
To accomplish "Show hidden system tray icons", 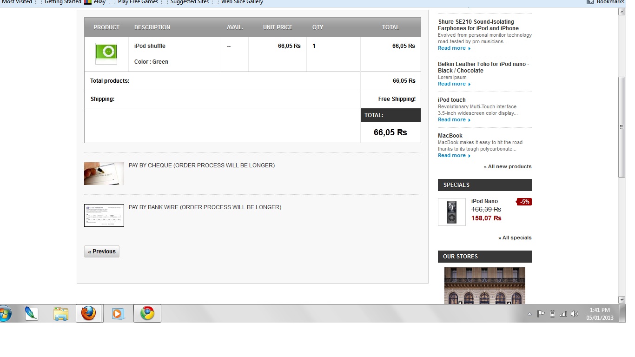I will (x=529, y=314).
